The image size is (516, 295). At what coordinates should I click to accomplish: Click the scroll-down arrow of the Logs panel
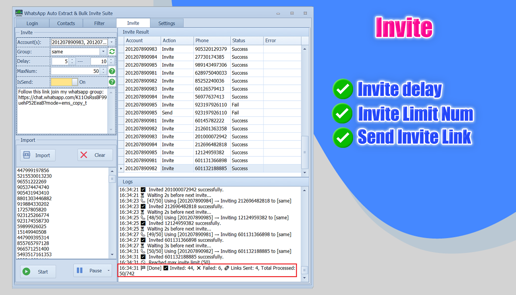click(304, 278)
